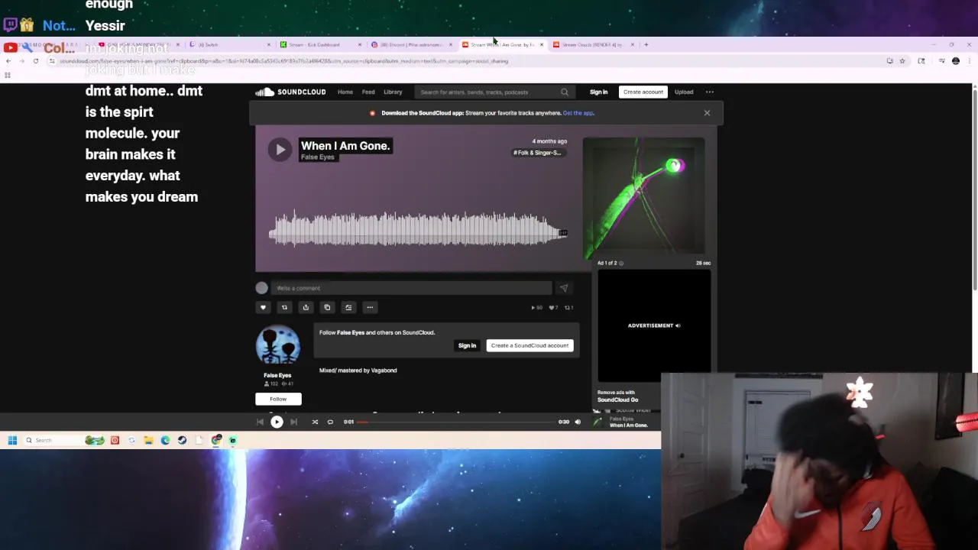Click the player progress bar
The width and height of the screenshot is (978, 550).
(x=456, y=422)
